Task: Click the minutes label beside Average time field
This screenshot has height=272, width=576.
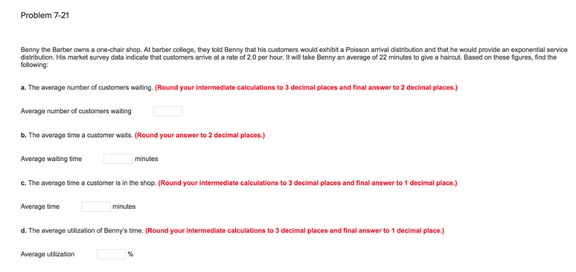Action: click(124, 207)
